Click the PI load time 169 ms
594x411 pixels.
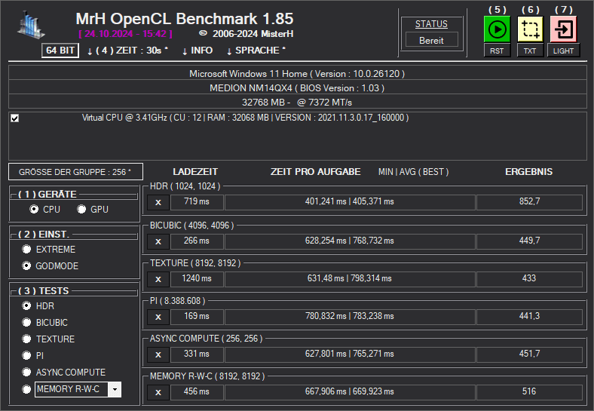pyautogui.click(x=197, y=316)
